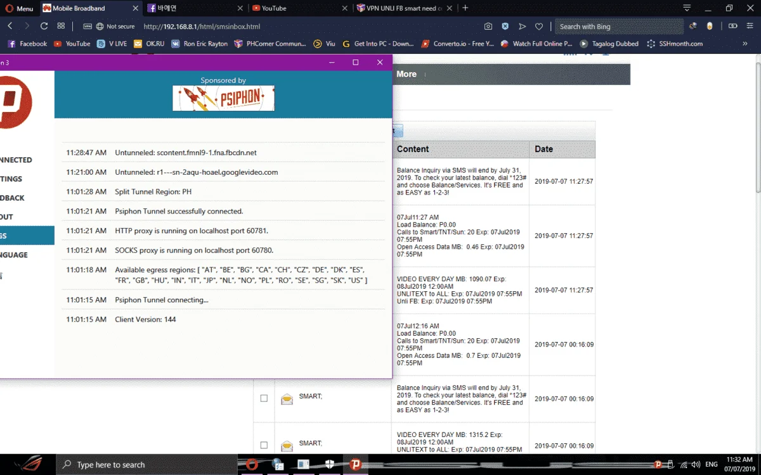Click the VPN badge in address bar
Viewport: 761px width, 475px height.
(88, 27)
